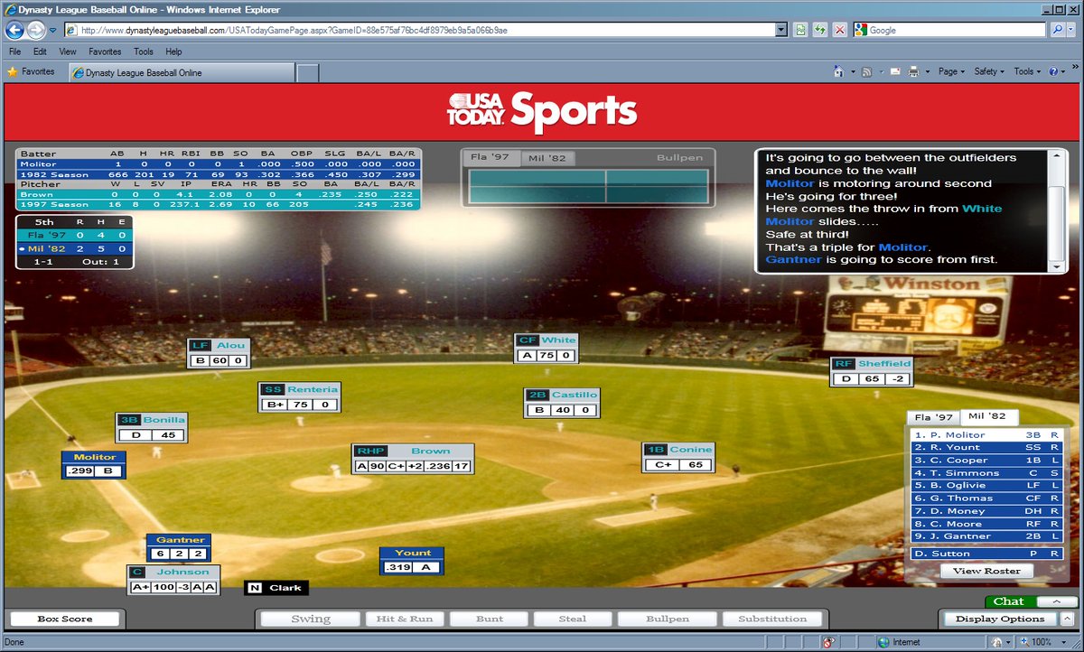Click the N Clark umpire label
Viewport: 1084px width, 652px height.
[276, 588]
